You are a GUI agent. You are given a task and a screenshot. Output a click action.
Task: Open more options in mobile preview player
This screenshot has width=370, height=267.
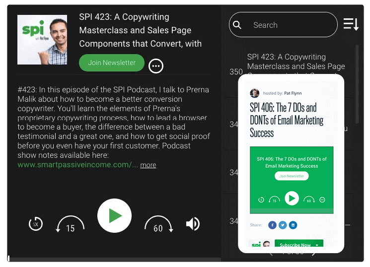pyautogui.click(x=322, y=200)
